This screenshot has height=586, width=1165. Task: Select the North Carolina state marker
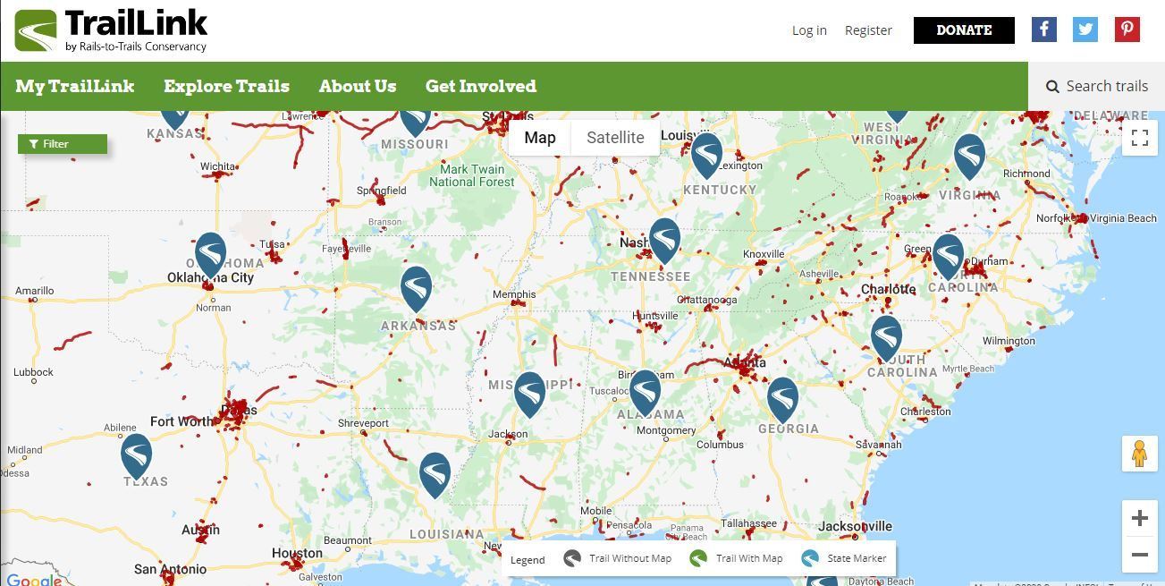click(x=947, y=257)
